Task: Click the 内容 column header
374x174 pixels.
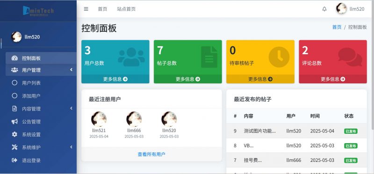Action: 249,116
